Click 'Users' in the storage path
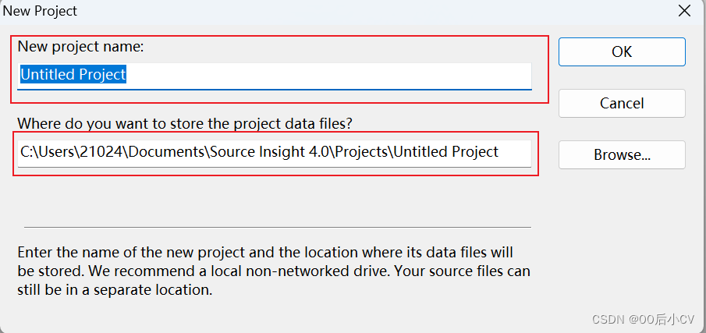This screenshot has height=333, width=706. 57,152
